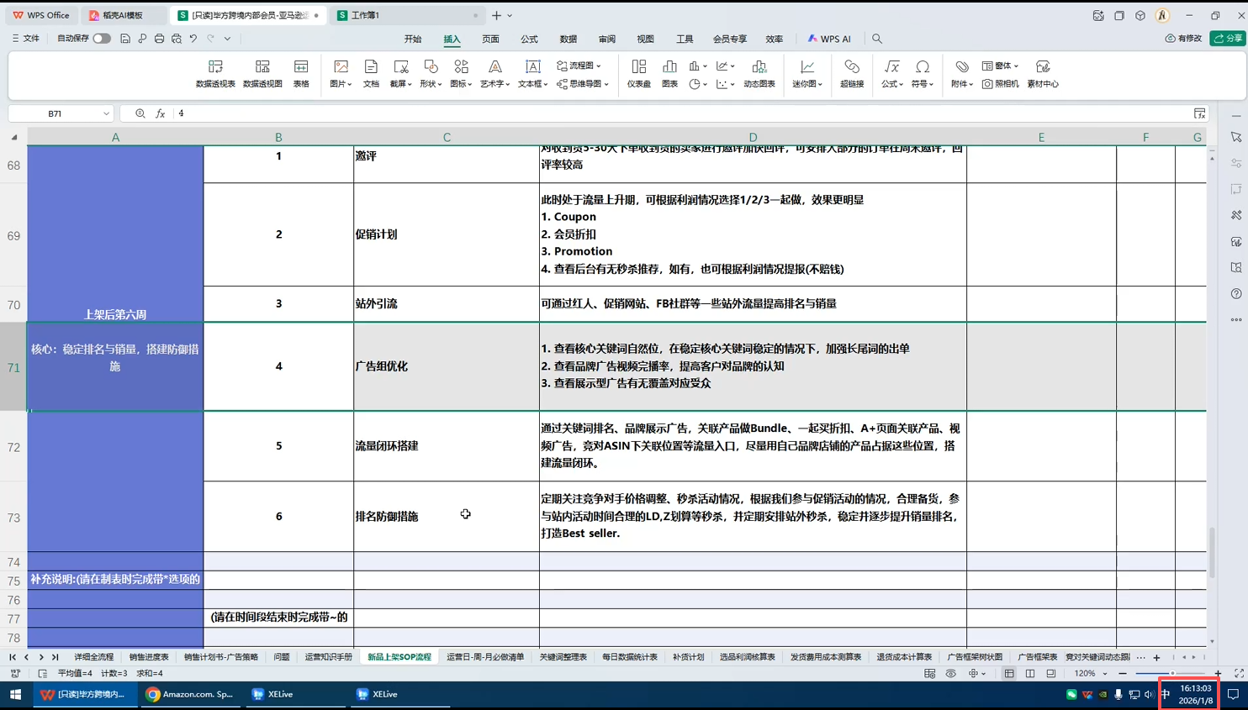Click the 照相机 camera tool
The width and height of the screenshot is (1248, 710).
pos(1000,84)
